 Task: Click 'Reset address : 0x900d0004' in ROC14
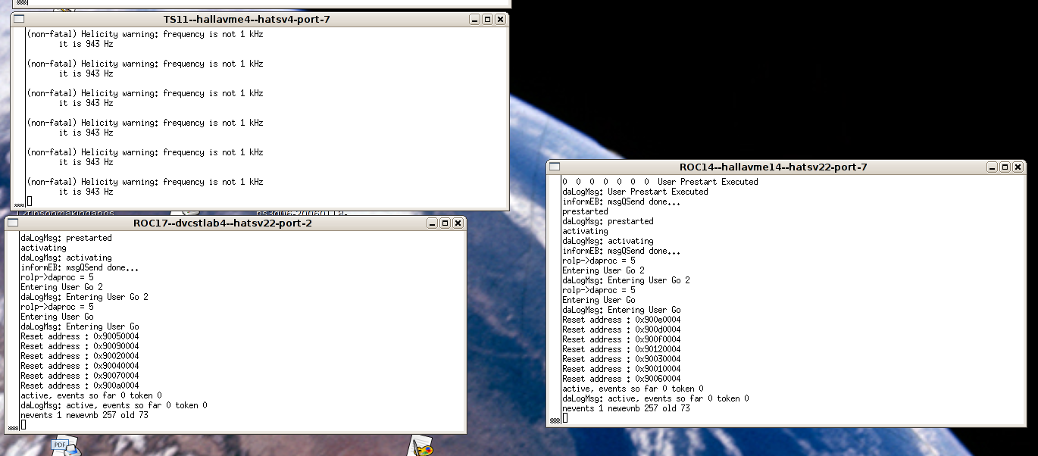point(621,330)
